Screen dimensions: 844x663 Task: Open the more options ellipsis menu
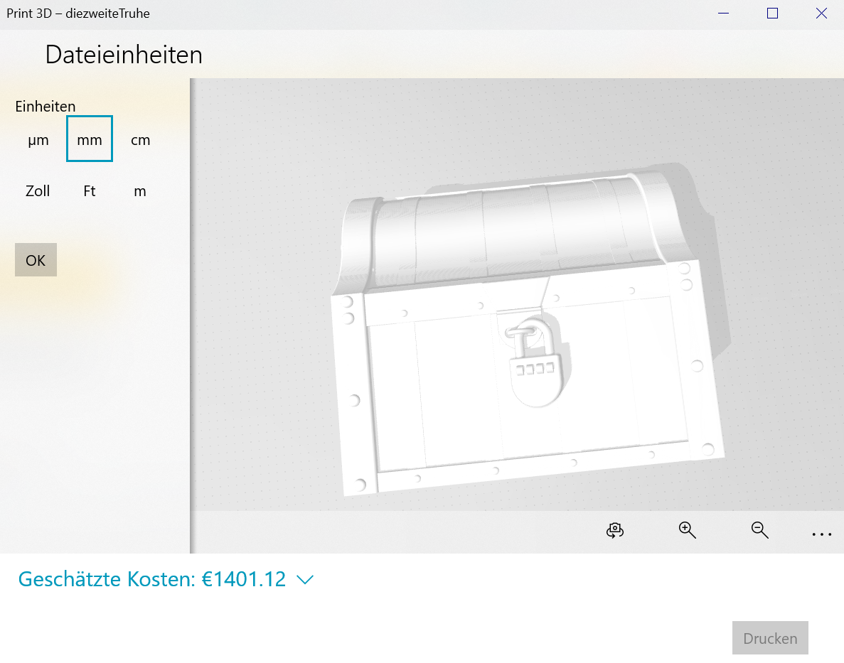[x=821, y=534]
